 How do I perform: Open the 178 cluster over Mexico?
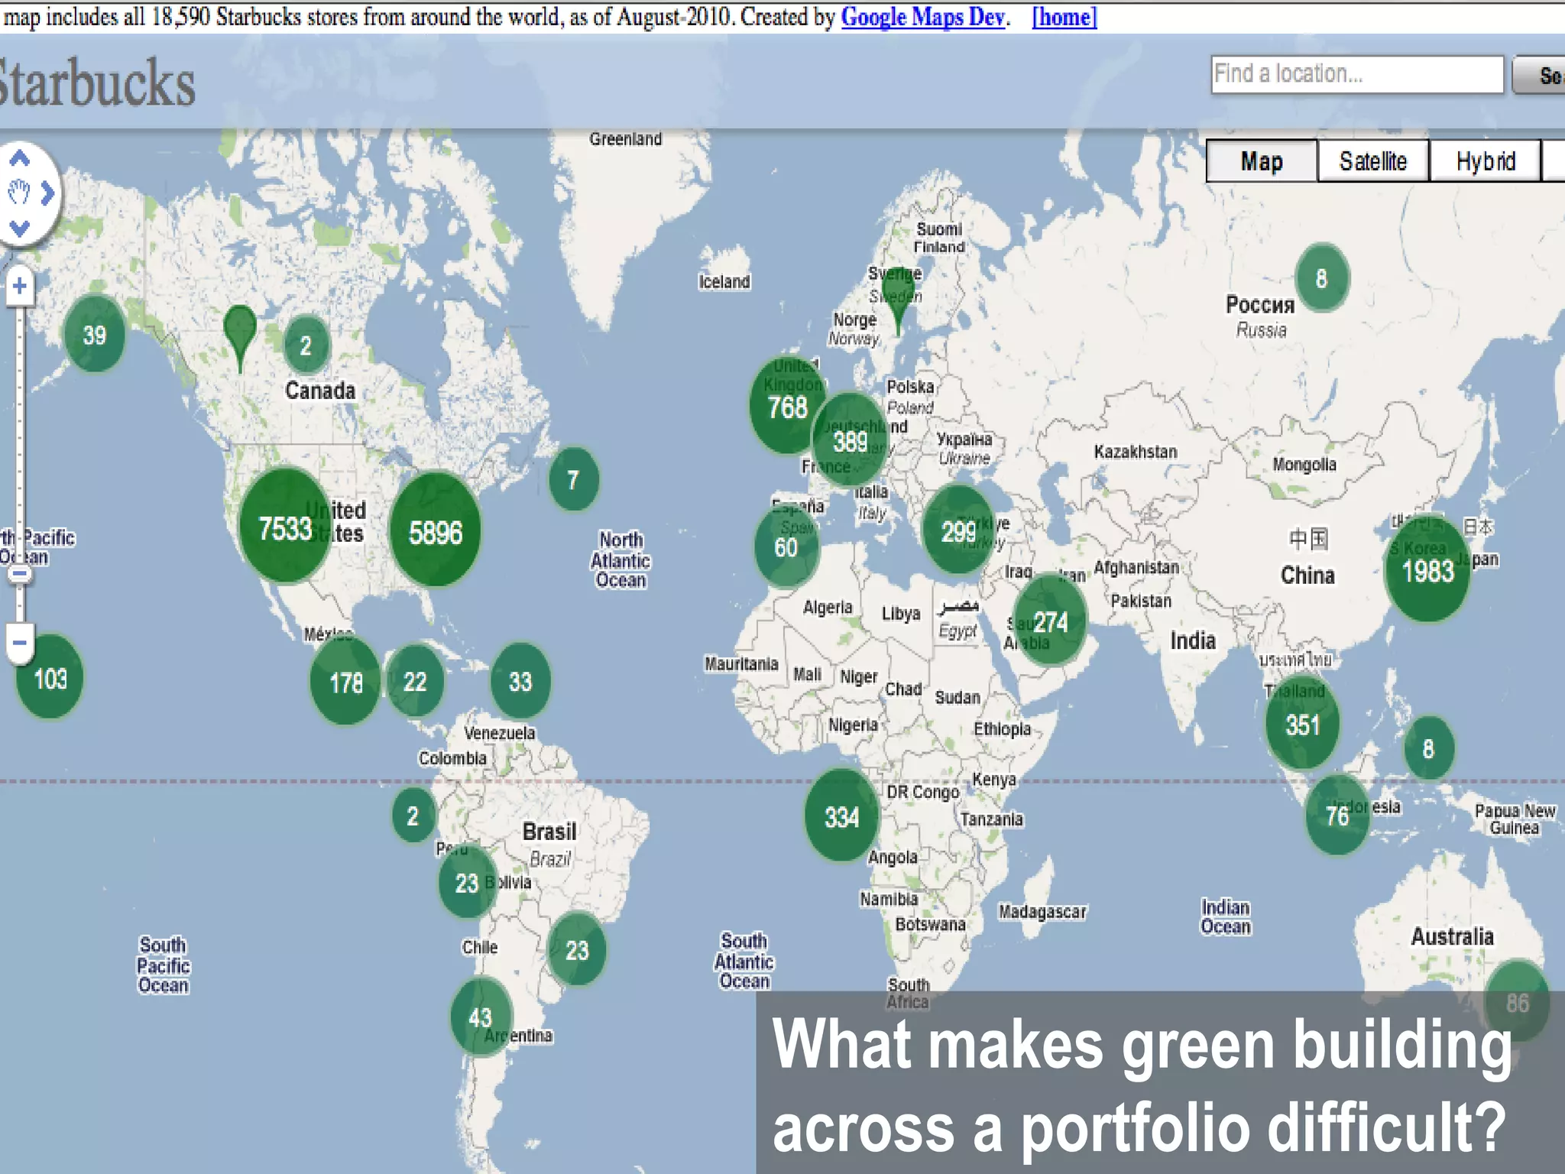[345, 681]
